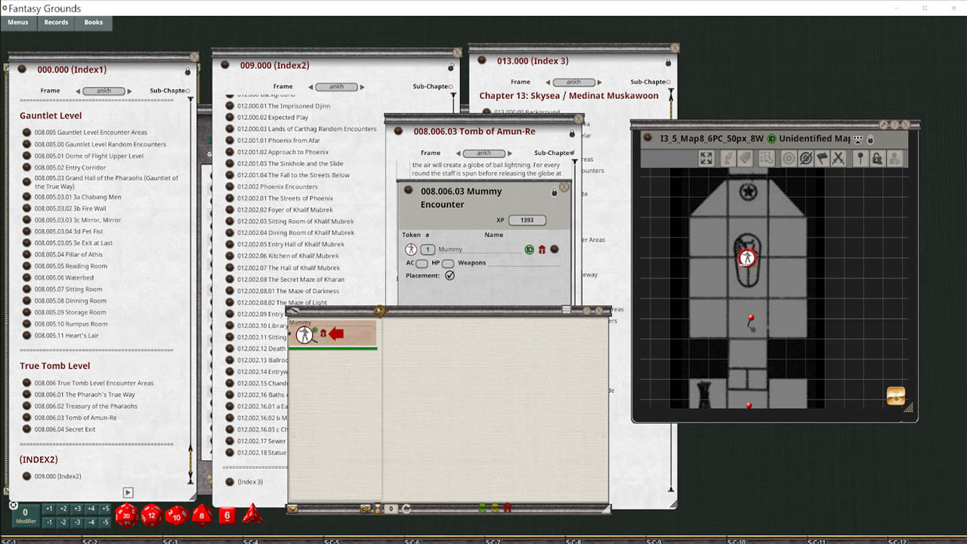The height and width of the screenshot is (544, 967).
Task: Select the pointer pin tool on the map toolbar
Action: (860, 159)
